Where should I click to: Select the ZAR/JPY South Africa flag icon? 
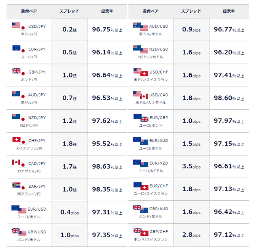[x=16, y=185]
